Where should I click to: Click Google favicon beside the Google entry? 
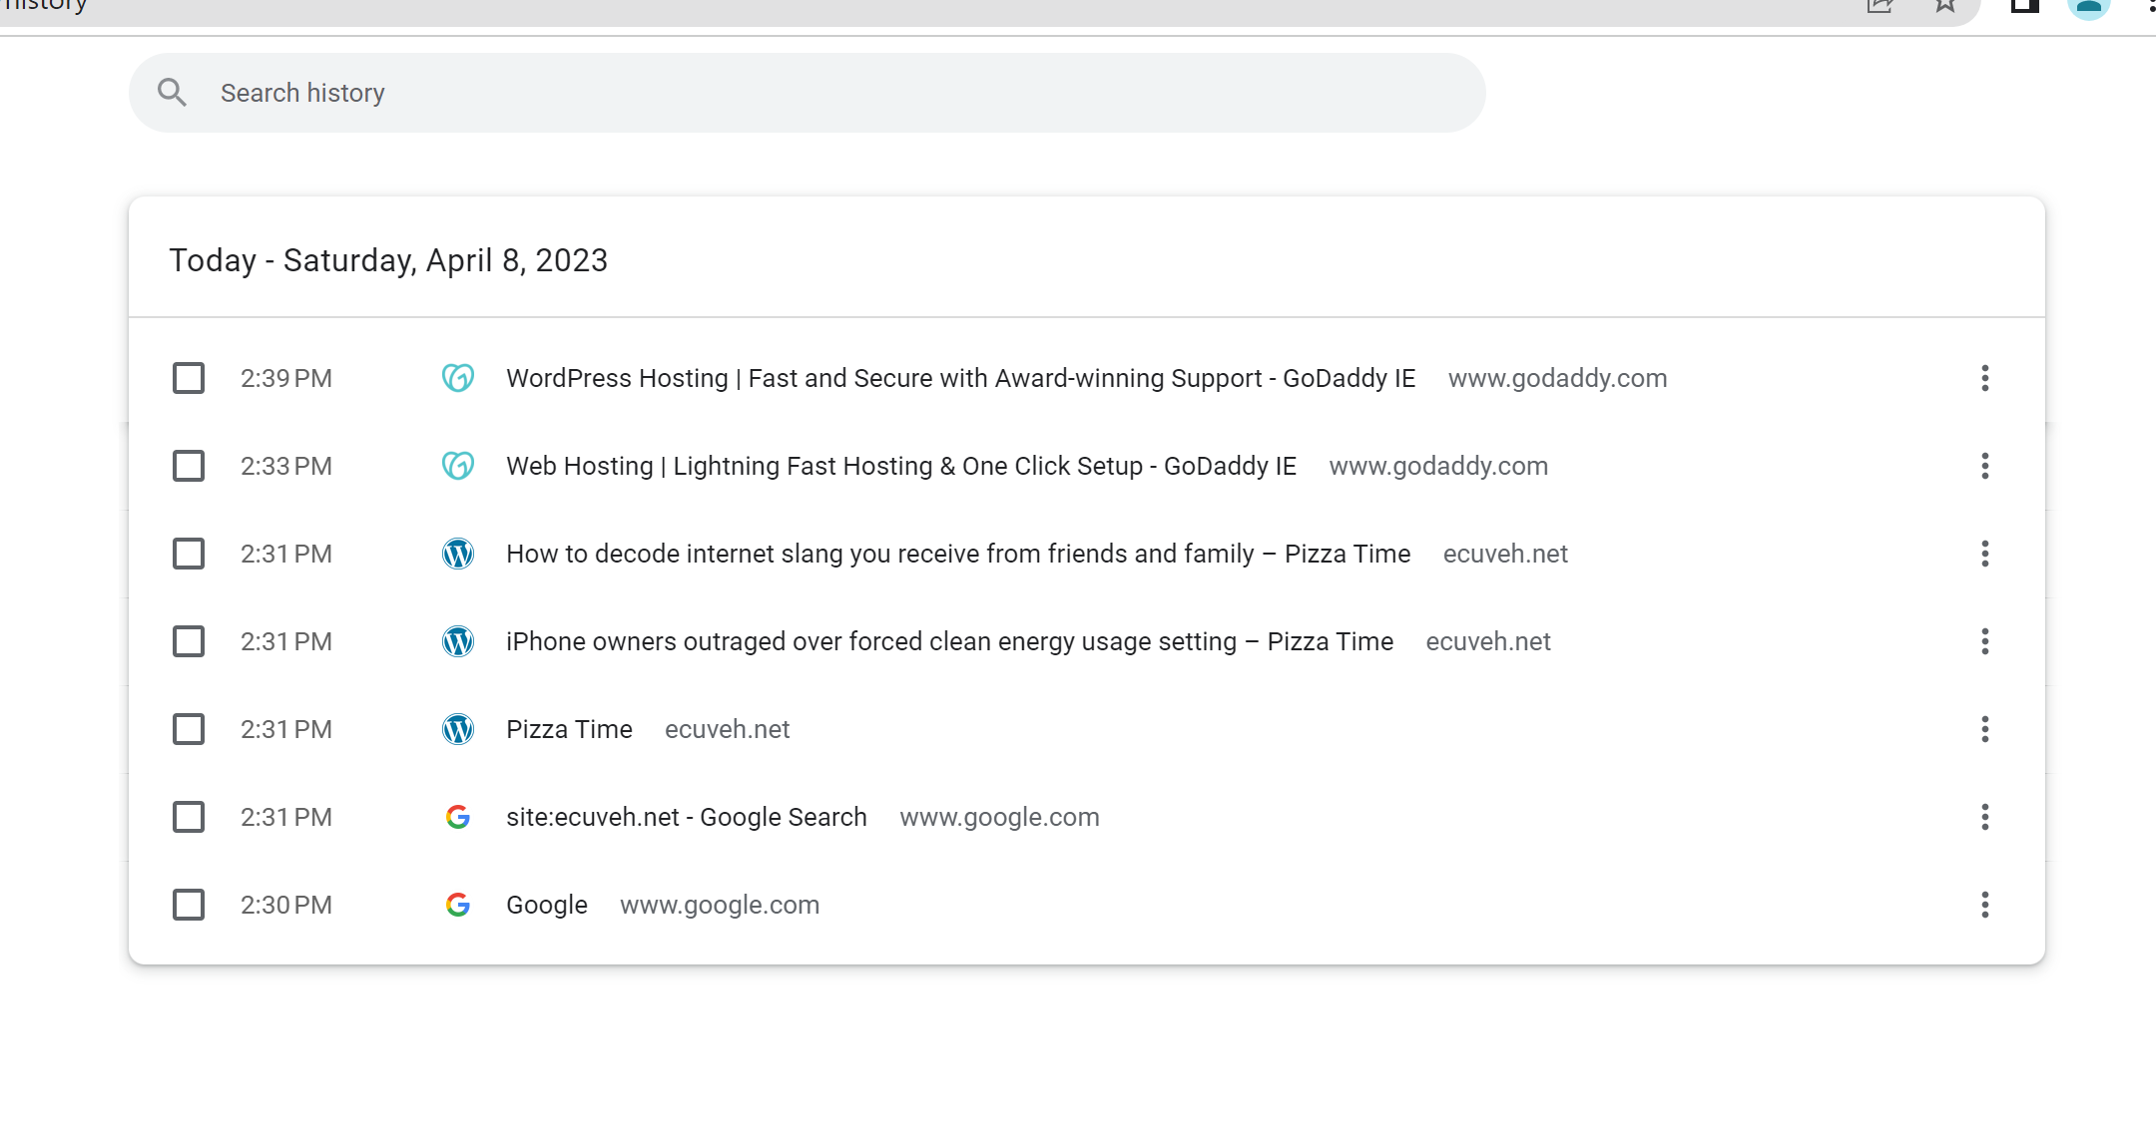pyautogui.click(x=458, y=905)
